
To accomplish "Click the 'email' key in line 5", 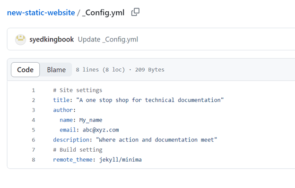I will pos(68,130).
